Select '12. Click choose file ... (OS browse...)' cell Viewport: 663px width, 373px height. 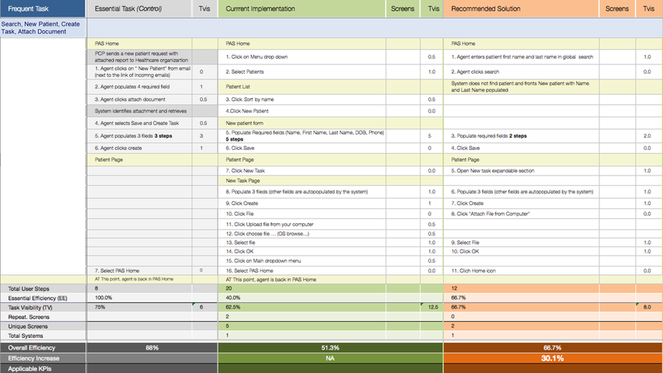302,233
